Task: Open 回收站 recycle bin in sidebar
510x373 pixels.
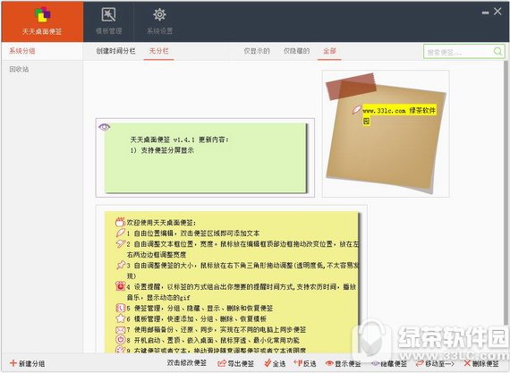Action: 19,69
